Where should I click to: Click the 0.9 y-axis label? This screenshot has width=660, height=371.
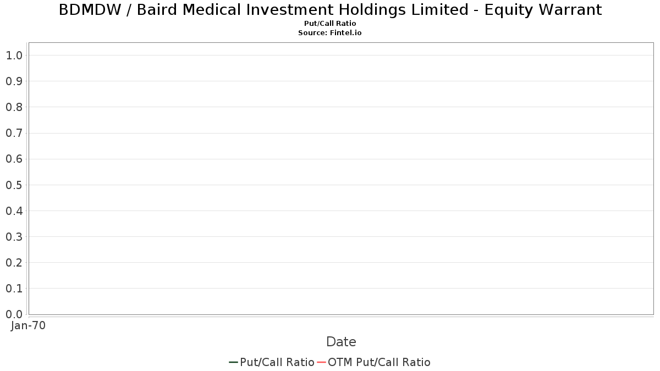(x=14, y=81)
